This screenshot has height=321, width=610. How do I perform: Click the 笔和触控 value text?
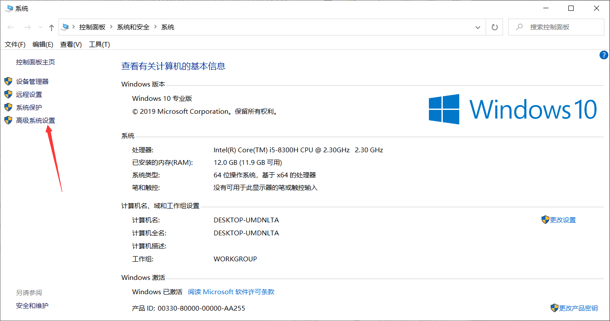266,188
